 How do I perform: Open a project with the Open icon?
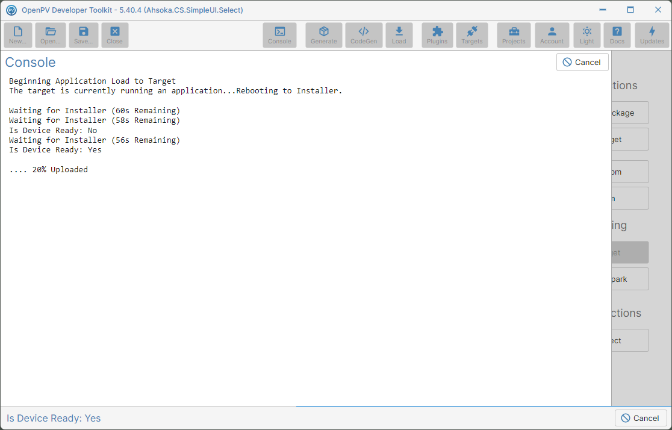(x=51, y=35)
